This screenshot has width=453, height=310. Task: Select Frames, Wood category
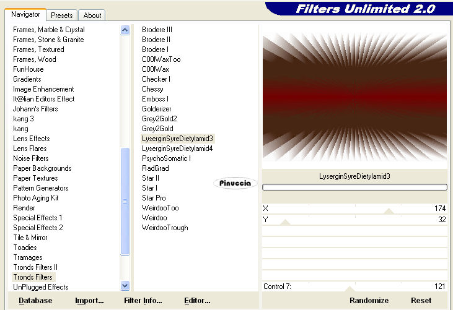tap(34, 59)
